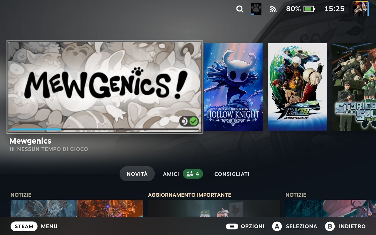Open the user profile avatar

click(x=361, y=9)
